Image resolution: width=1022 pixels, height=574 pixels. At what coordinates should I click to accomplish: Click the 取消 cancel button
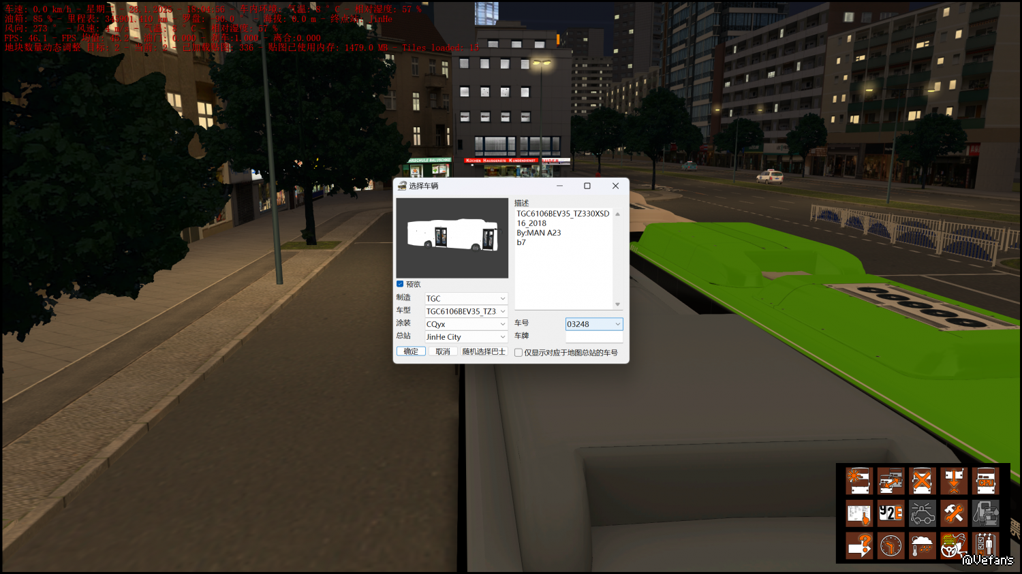coord(443,351)
